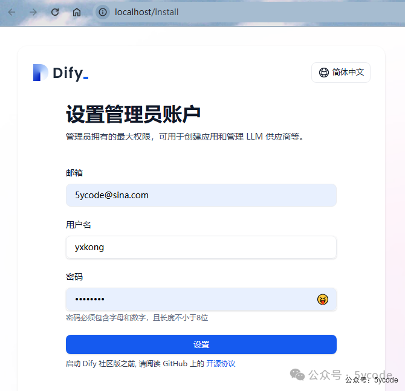405x391 pixels.
Task: Open the browser home page icon
Action: tap(76, 12)
